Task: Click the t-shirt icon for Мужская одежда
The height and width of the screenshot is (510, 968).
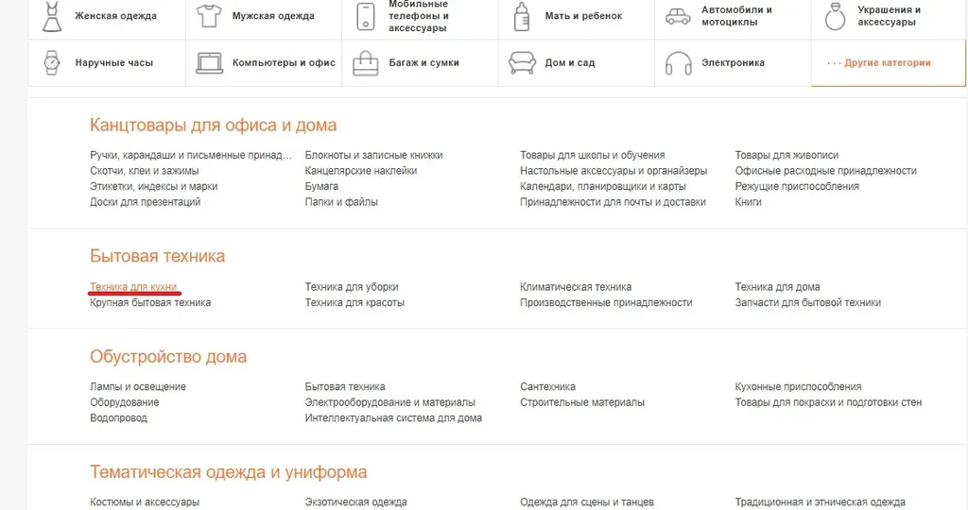Action: [x=209, y=16]
